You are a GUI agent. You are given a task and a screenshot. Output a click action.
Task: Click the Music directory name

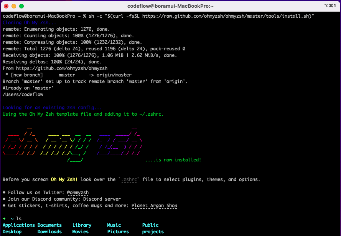[114, 225]
